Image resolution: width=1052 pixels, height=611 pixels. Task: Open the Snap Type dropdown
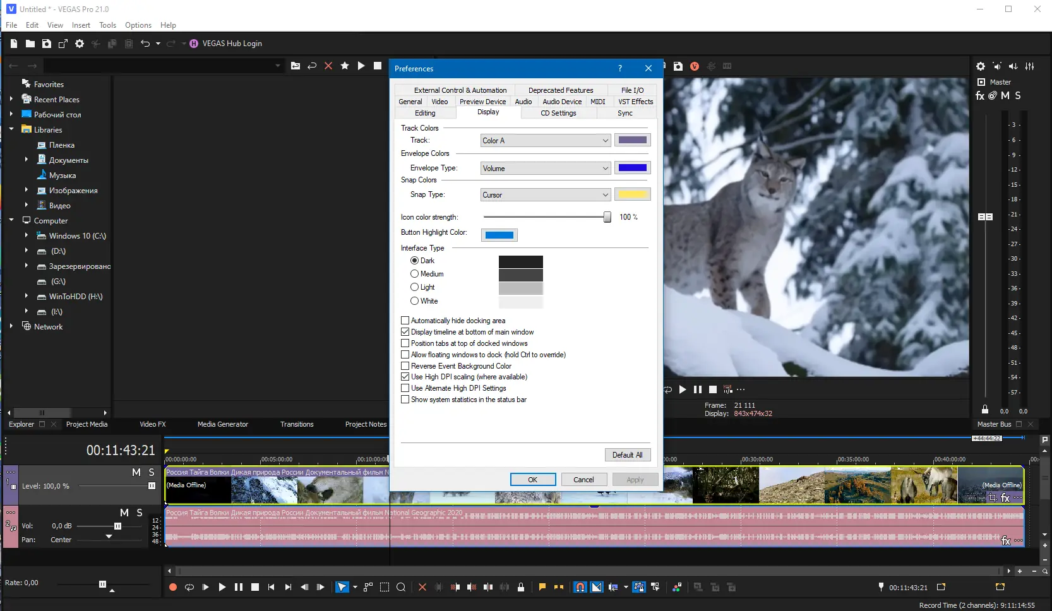[x=546, y=195]
